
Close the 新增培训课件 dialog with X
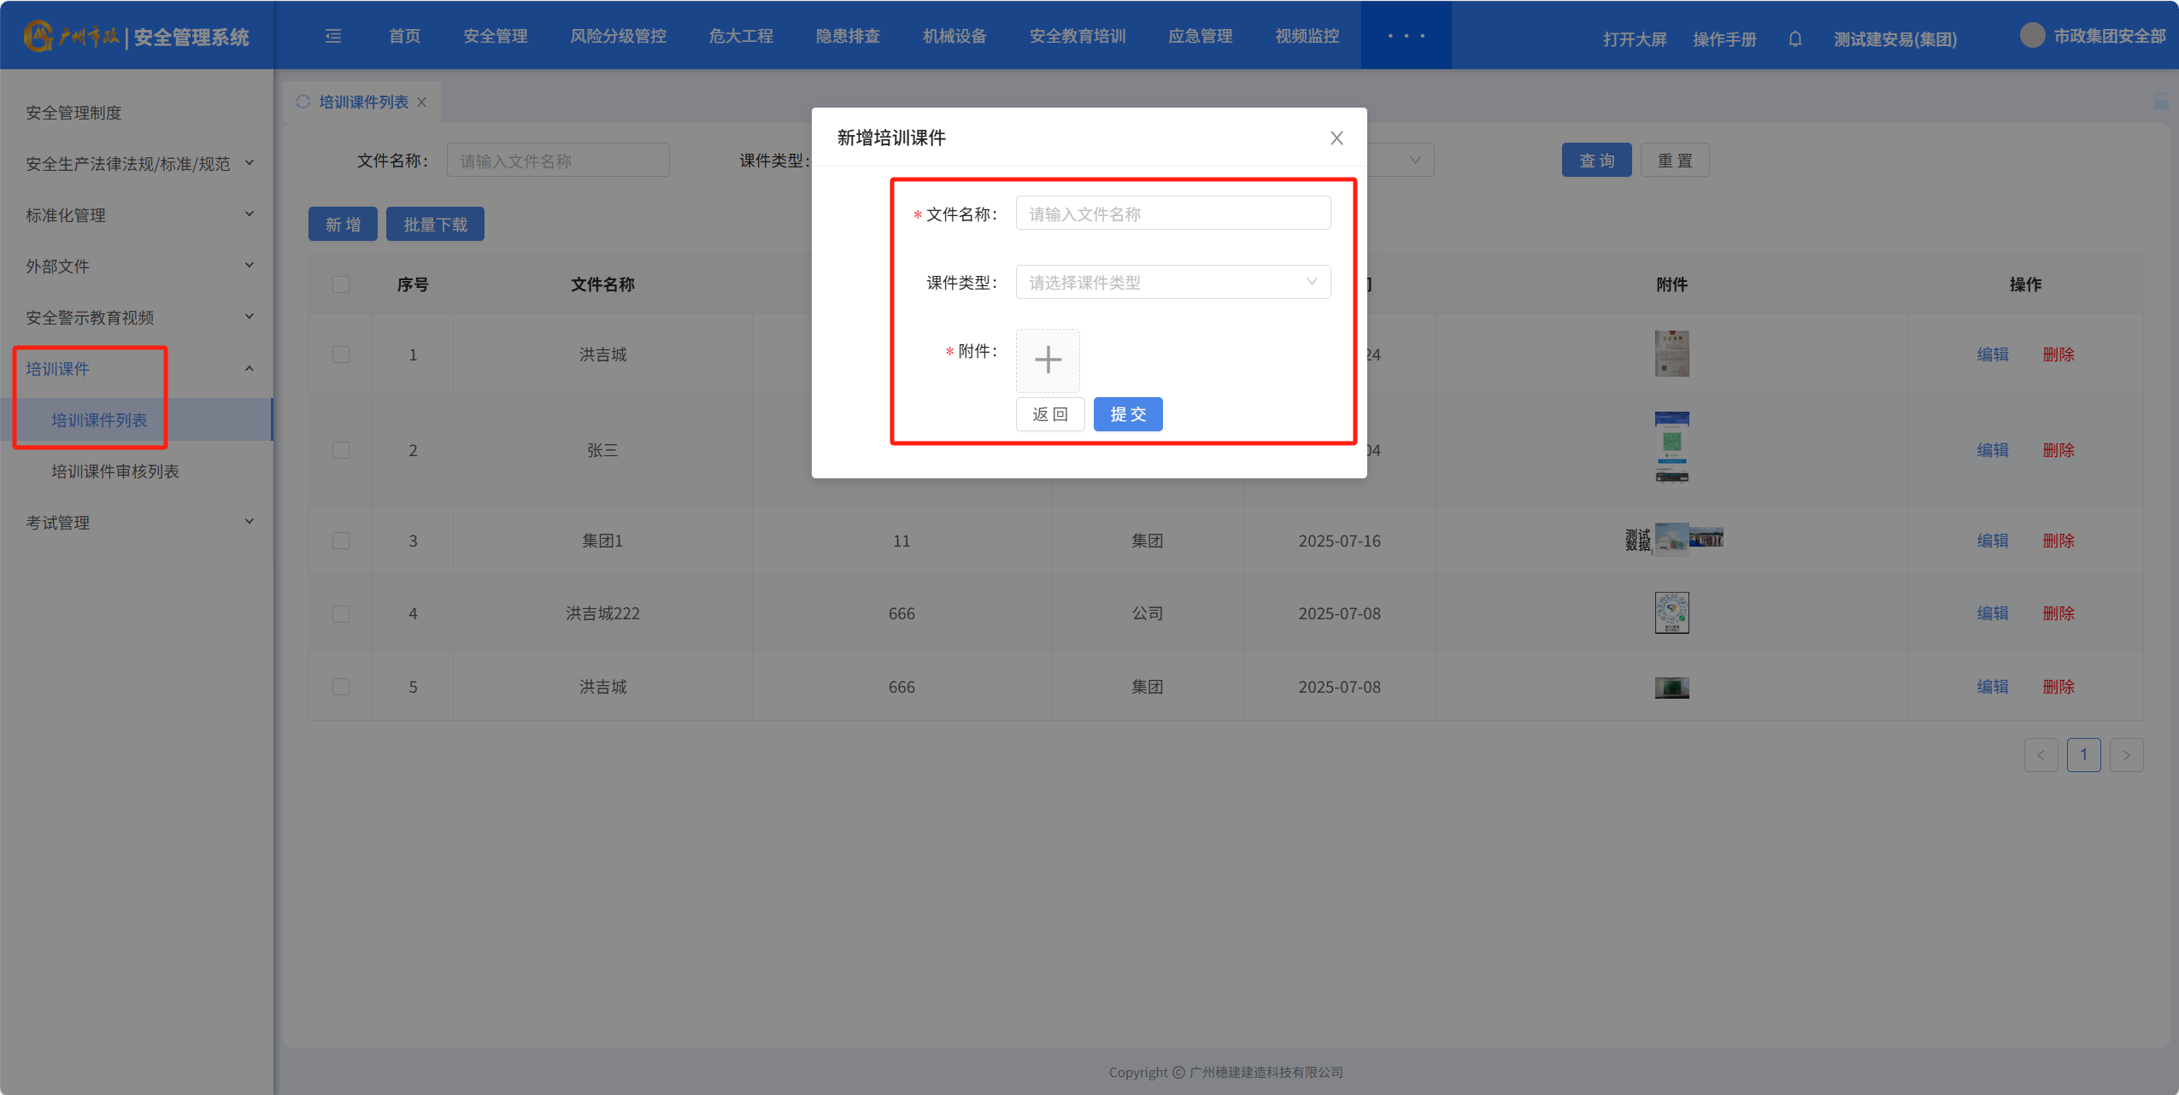1336,138
